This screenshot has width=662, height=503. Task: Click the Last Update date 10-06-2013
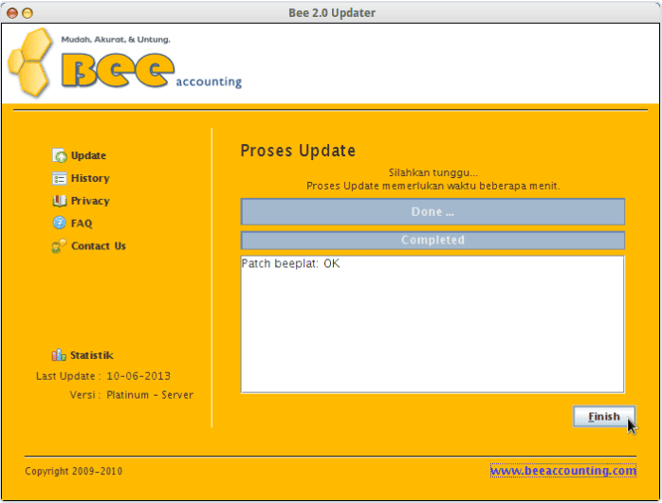click(x=138, y=376)
